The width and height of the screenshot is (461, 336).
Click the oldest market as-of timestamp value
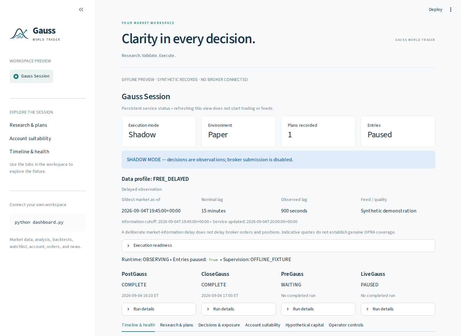pos(151,211)
